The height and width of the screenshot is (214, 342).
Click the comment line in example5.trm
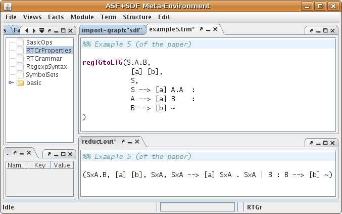tap(137, 45)
